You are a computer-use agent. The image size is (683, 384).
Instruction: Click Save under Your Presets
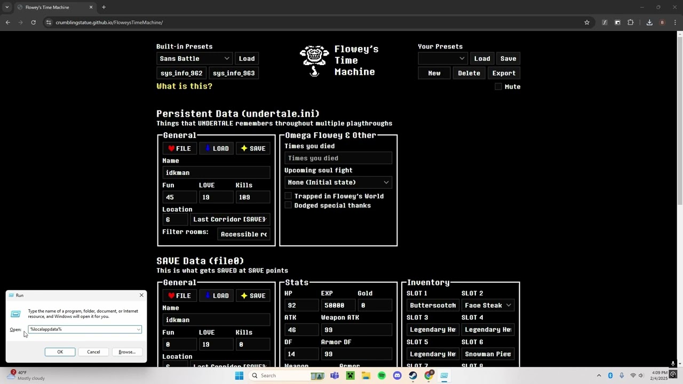pyautogui.click(x=508, y=59)
